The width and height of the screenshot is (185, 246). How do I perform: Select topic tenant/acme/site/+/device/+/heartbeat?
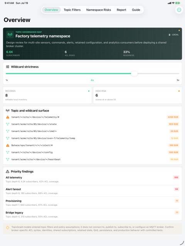[36, 160]
